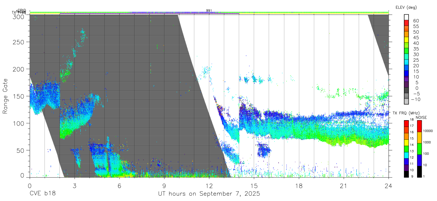Select the 'Range Gate' y-axis label
Screen dimensions: 437x201
point(5,96)
